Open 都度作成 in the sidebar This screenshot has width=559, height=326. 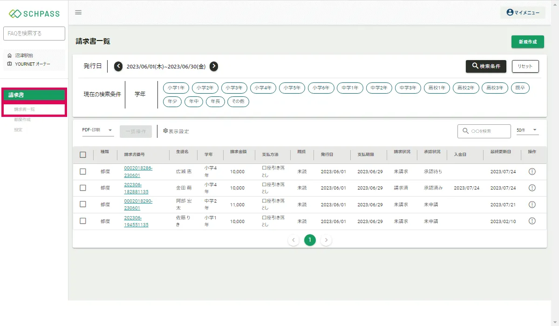(x=22, y=120)
